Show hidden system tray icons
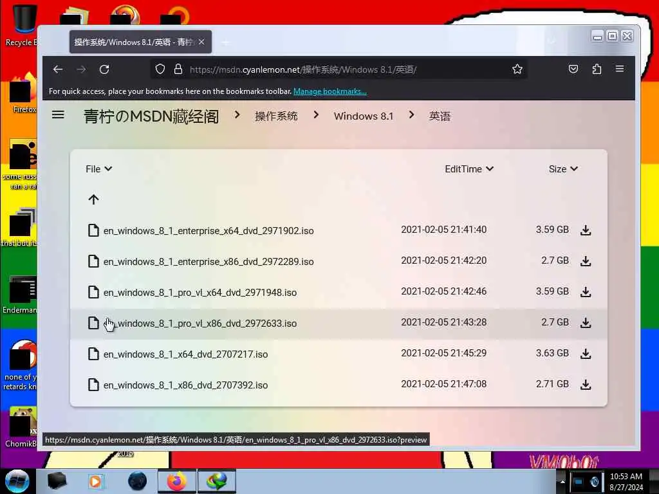Screen dimensions: 659x494 (562, 481)
